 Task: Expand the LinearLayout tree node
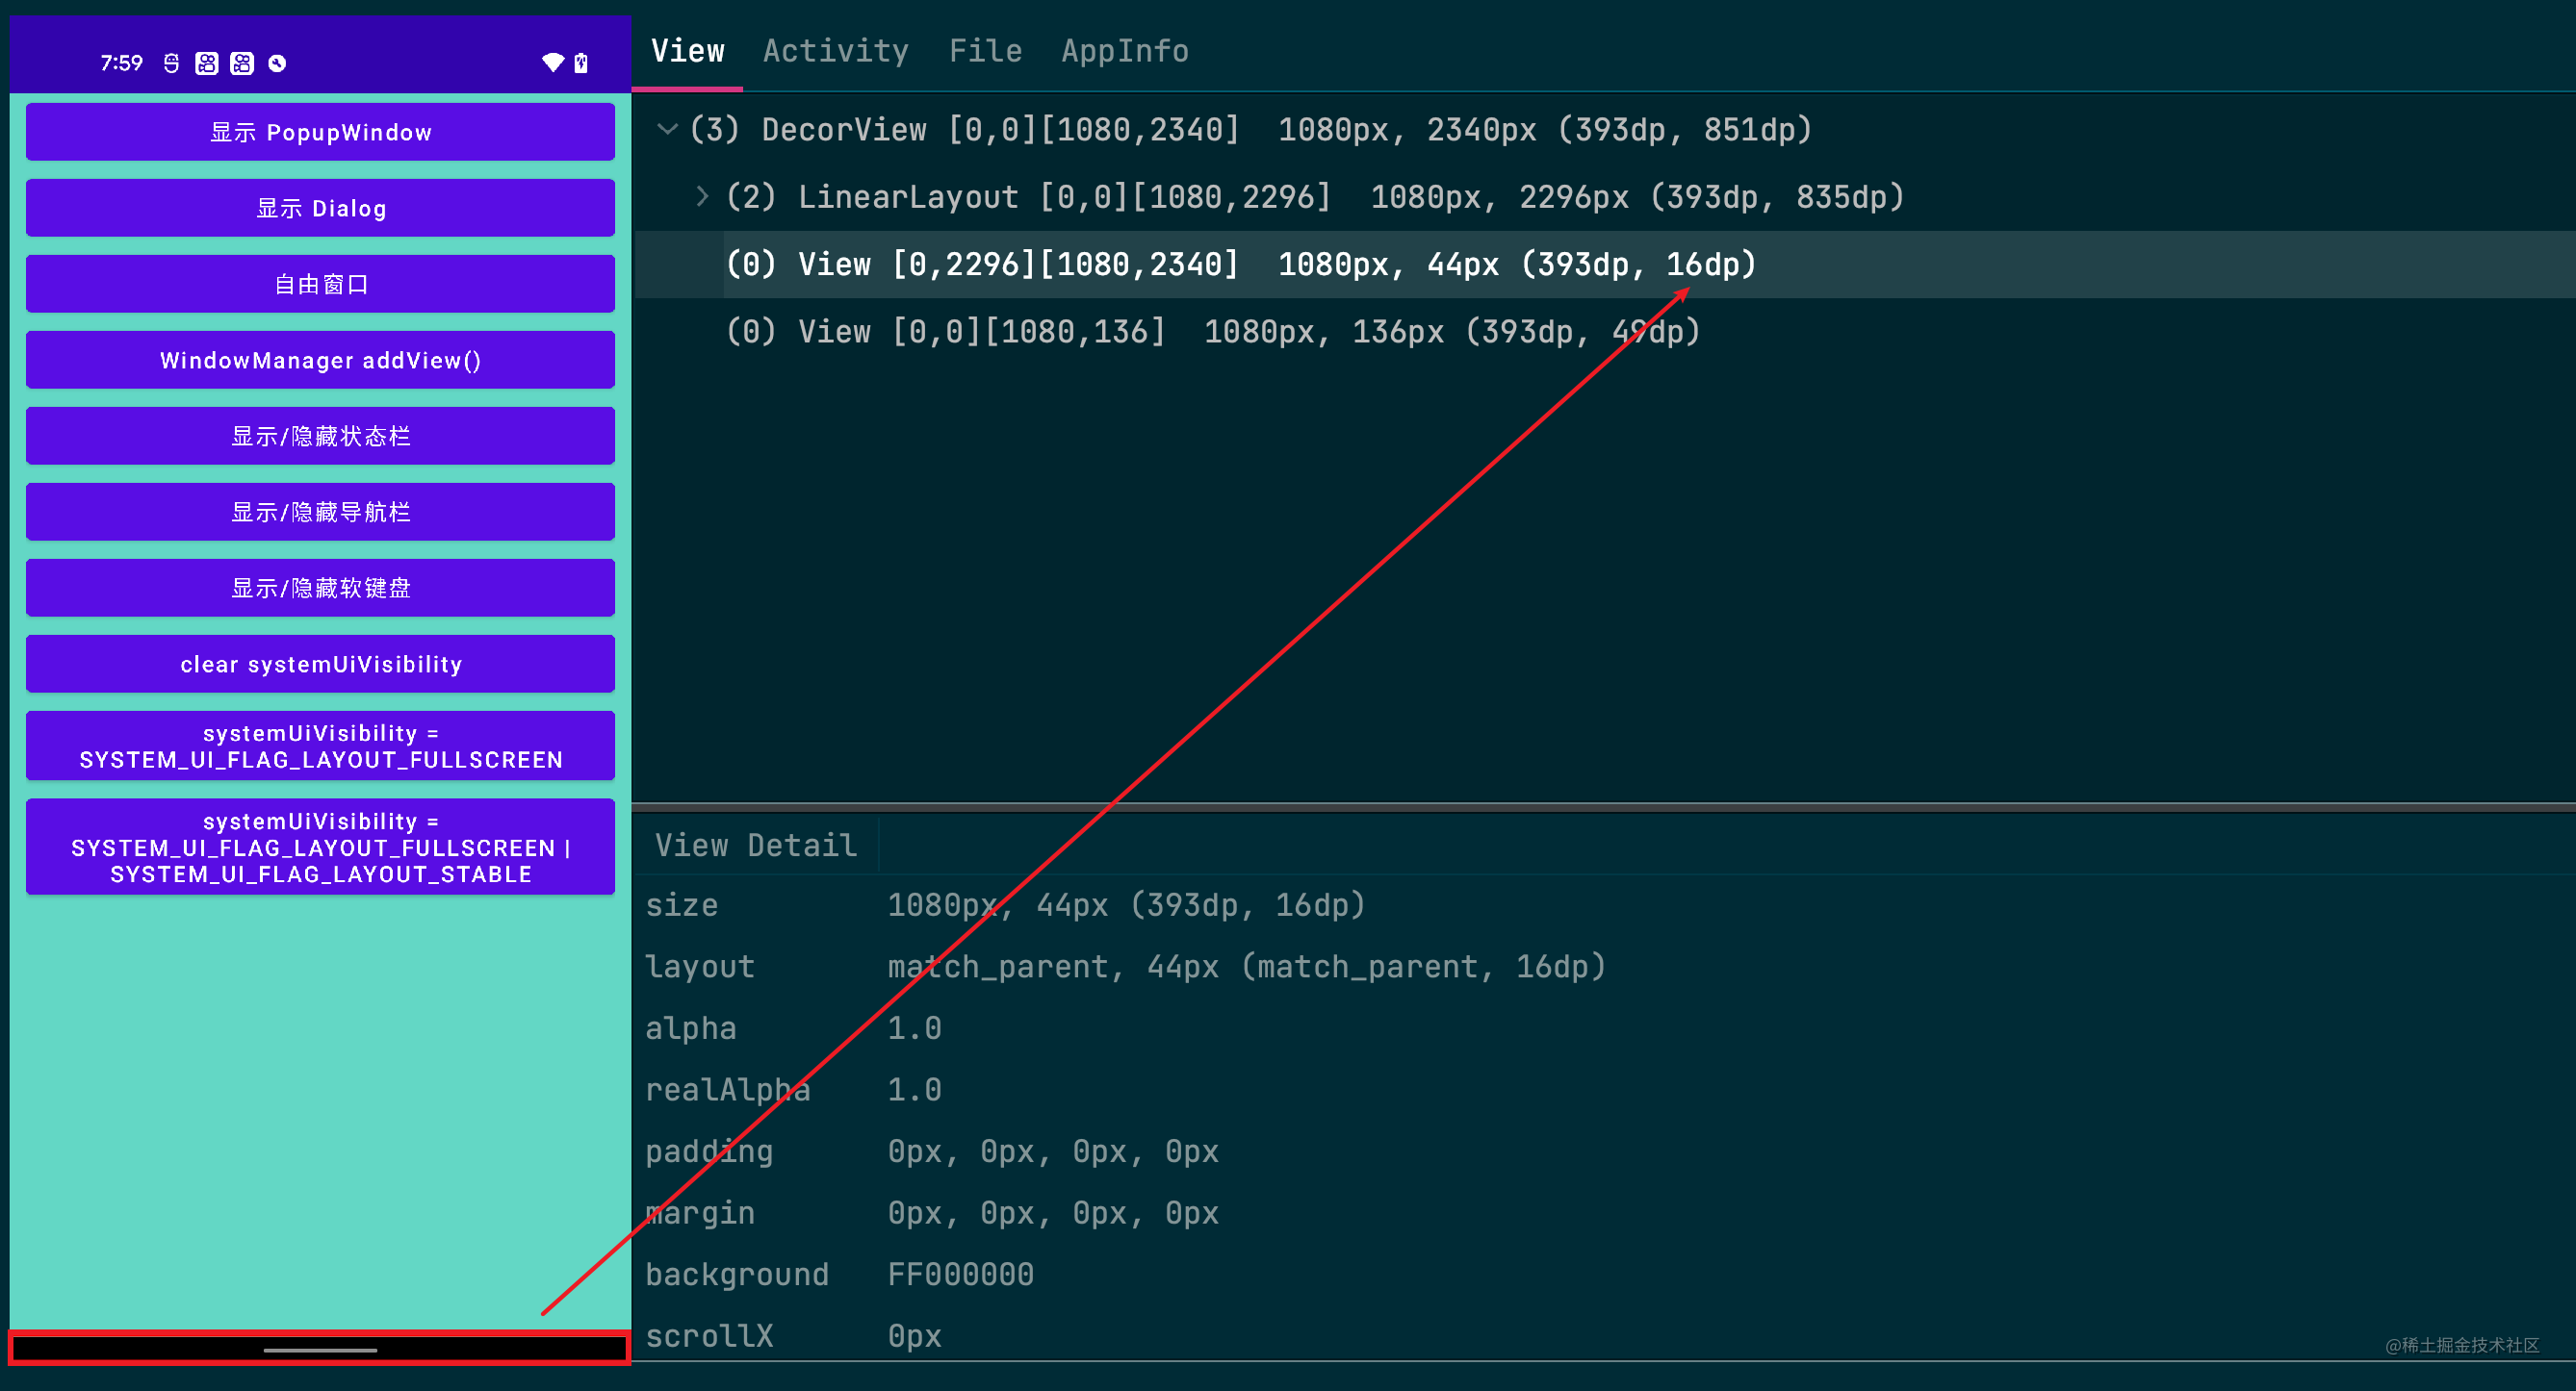[701, 197]
